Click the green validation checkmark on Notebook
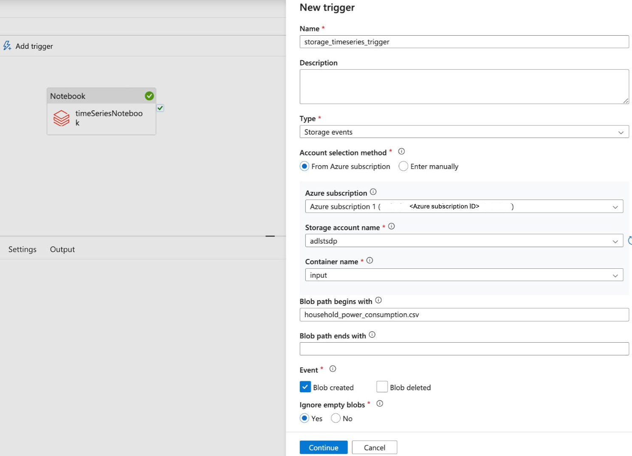This screenshot has width=632, height=456. [x=149, y=96]
